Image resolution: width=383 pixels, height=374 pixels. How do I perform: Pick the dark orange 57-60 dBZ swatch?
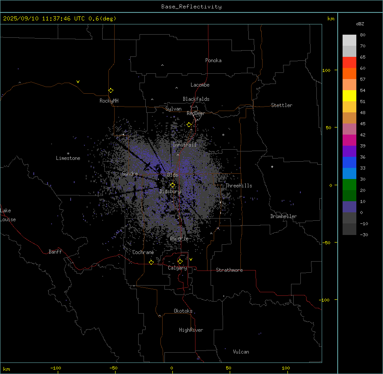[x=349, y=73]
